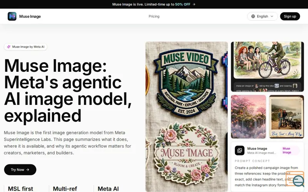This screenshot has height=192, width=308.
Task: Open the Big Sur Aug '83 photo
Action: pos(286,117)
